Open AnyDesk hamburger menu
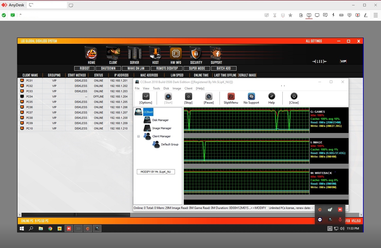 (x=376, y=15)
